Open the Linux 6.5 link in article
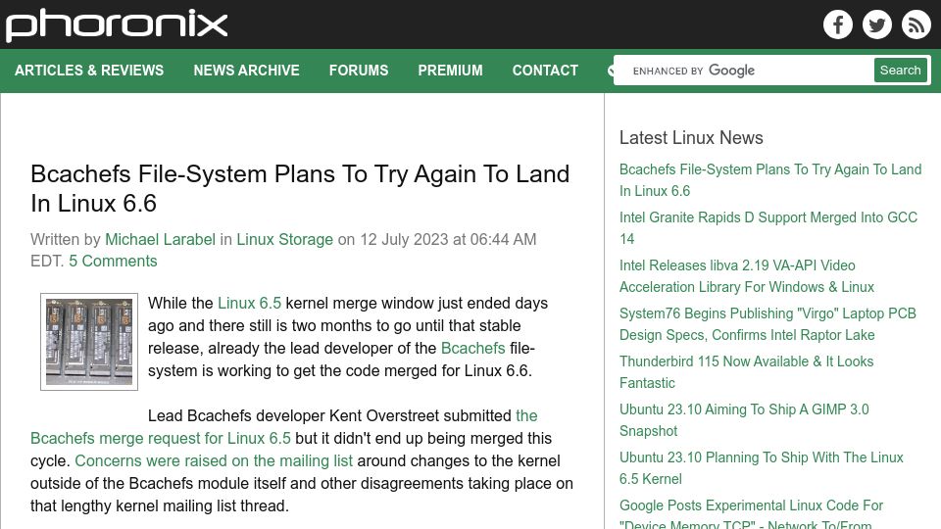The image size is (941, 529). point(249,303)
